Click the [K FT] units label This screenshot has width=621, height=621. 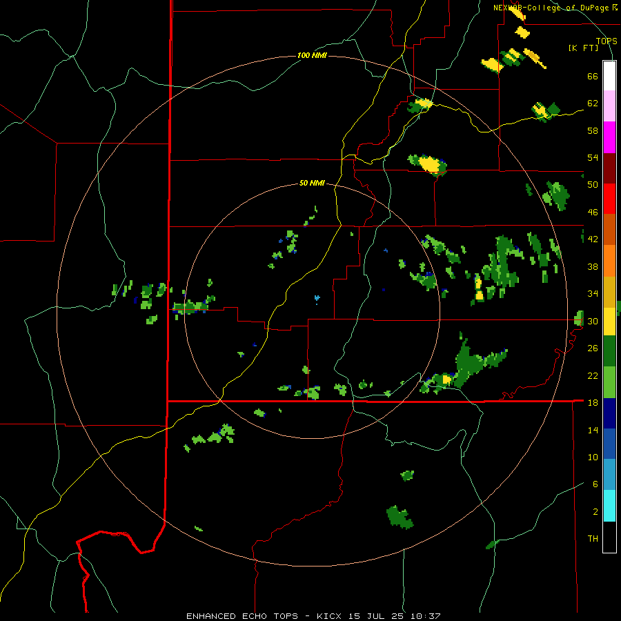(583, 48)
